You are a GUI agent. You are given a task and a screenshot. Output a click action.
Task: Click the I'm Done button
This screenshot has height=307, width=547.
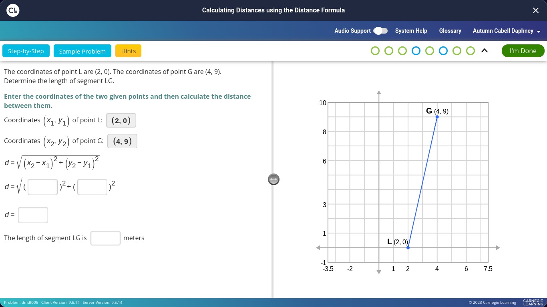[523, 51]
